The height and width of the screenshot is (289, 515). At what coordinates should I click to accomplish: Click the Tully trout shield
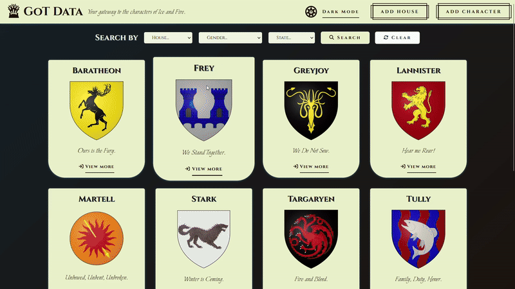tap(418, 239)
